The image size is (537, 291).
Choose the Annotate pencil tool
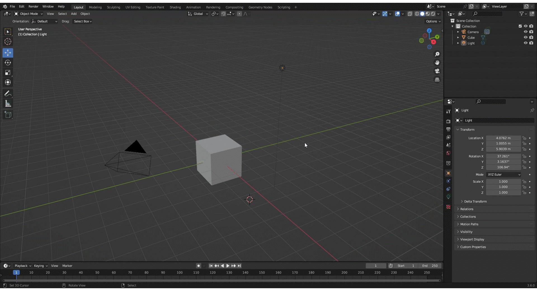(x=8, y=94)
